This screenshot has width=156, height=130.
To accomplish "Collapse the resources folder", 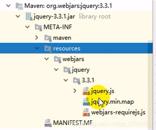I will tap(37, 48).
